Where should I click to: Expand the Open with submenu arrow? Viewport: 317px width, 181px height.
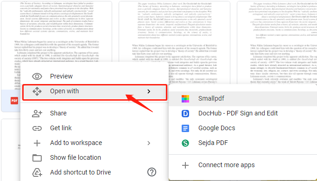[x=149, y=91]
